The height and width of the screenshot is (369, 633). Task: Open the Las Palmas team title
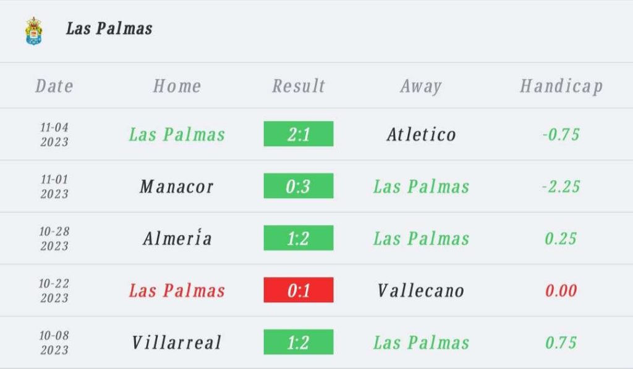pyautogui.click(x=109, y=28)
